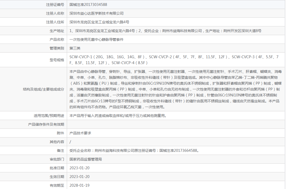Open the 产品技术要求 attachment
This screenshot has height=189, width=286.
[80, 133]
